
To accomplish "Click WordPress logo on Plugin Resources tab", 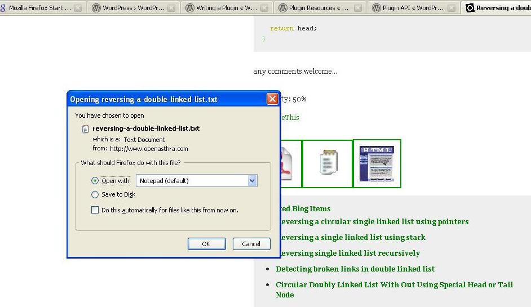I will (283, 8).
